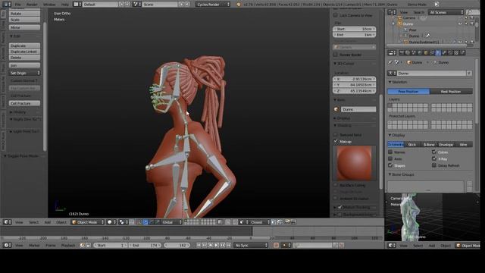485x273 pixels.
Task: Open the File menu
Action: [x=17, y=5]
